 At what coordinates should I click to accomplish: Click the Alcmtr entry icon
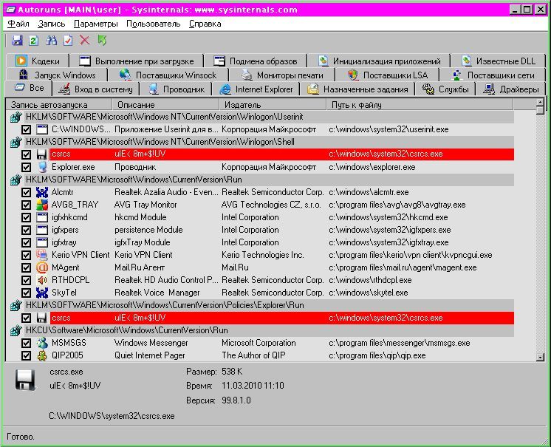42,192
